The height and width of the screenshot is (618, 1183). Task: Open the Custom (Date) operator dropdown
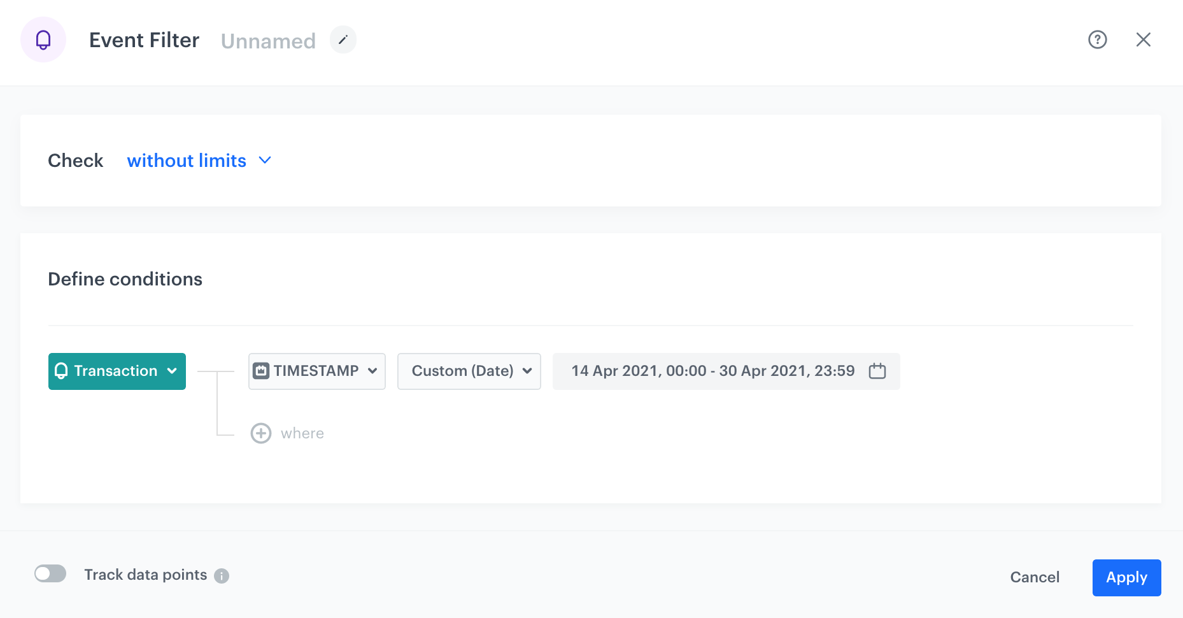point(469,371)
